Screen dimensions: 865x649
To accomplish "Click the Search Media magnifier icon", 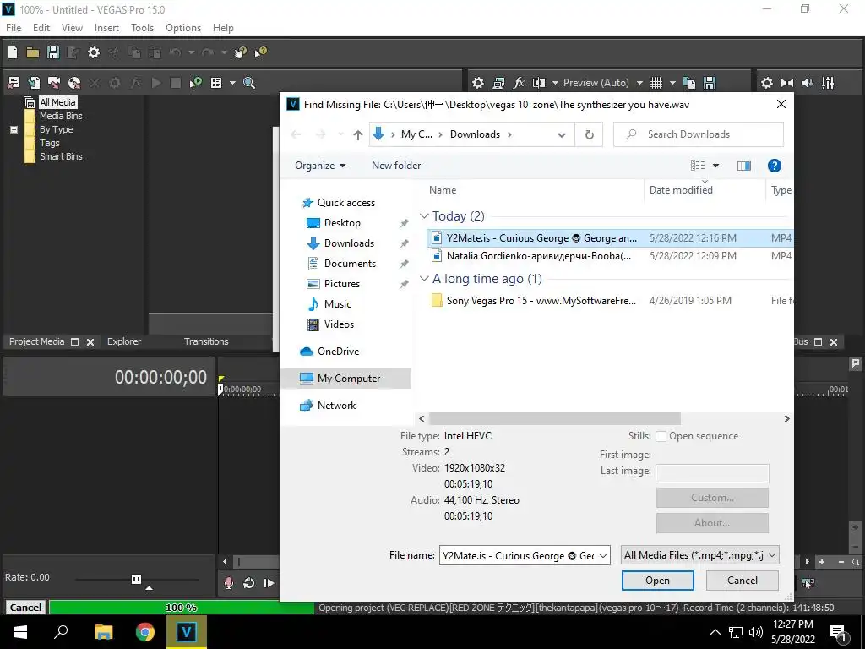I will point(249,83).
